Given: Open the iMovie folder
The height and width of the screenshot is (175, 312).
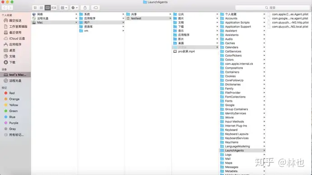Looking at the screenshot, I should [x=242, y=118].
